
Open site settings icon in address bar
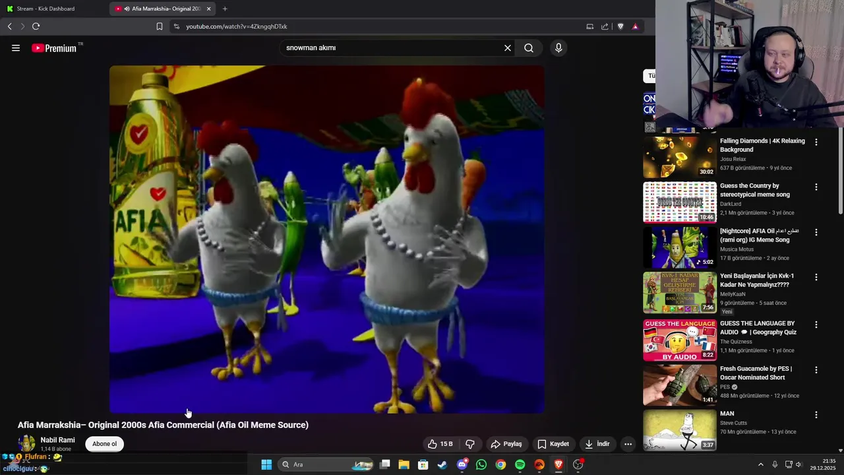176,26
